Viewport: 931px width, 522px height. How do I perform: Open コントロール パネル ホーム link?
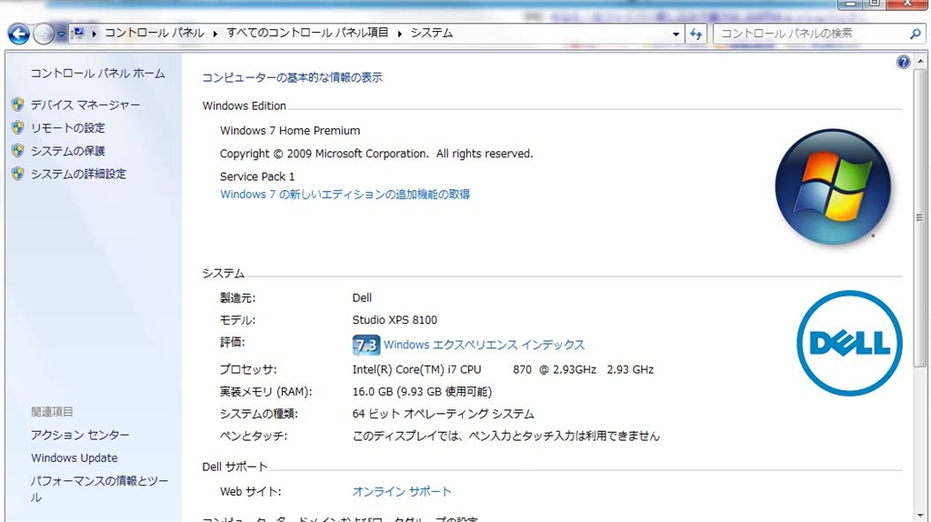point(98,74)
